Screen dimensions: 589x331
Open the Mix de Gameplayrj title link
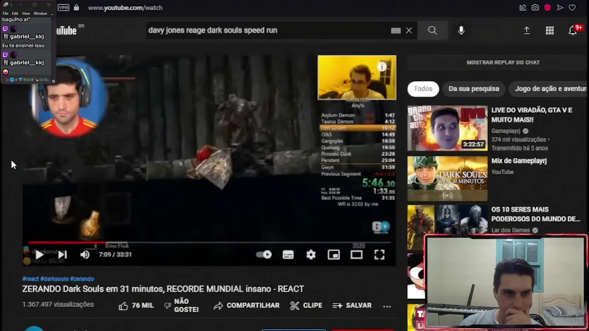coord(519,161)
